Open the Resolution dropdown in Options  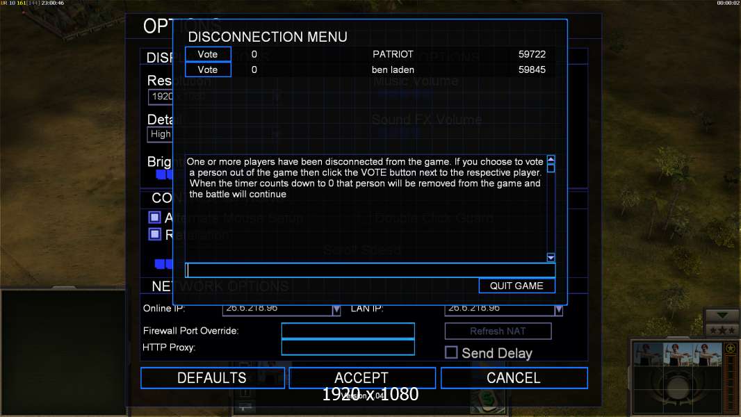[x=161, y=97]
